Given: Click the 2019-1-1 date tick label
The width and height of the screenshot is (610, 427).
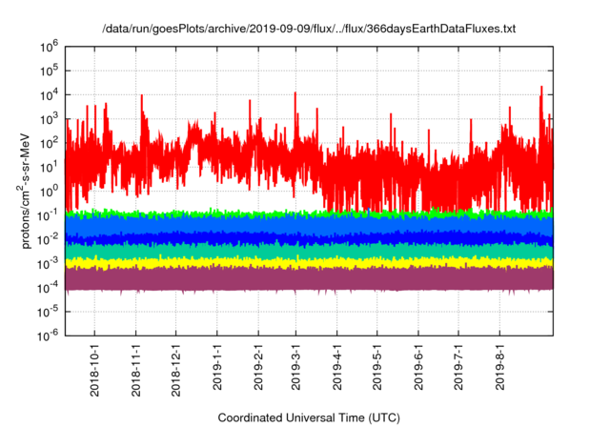Looking at the screenshot, I should [x=217, y=366].
